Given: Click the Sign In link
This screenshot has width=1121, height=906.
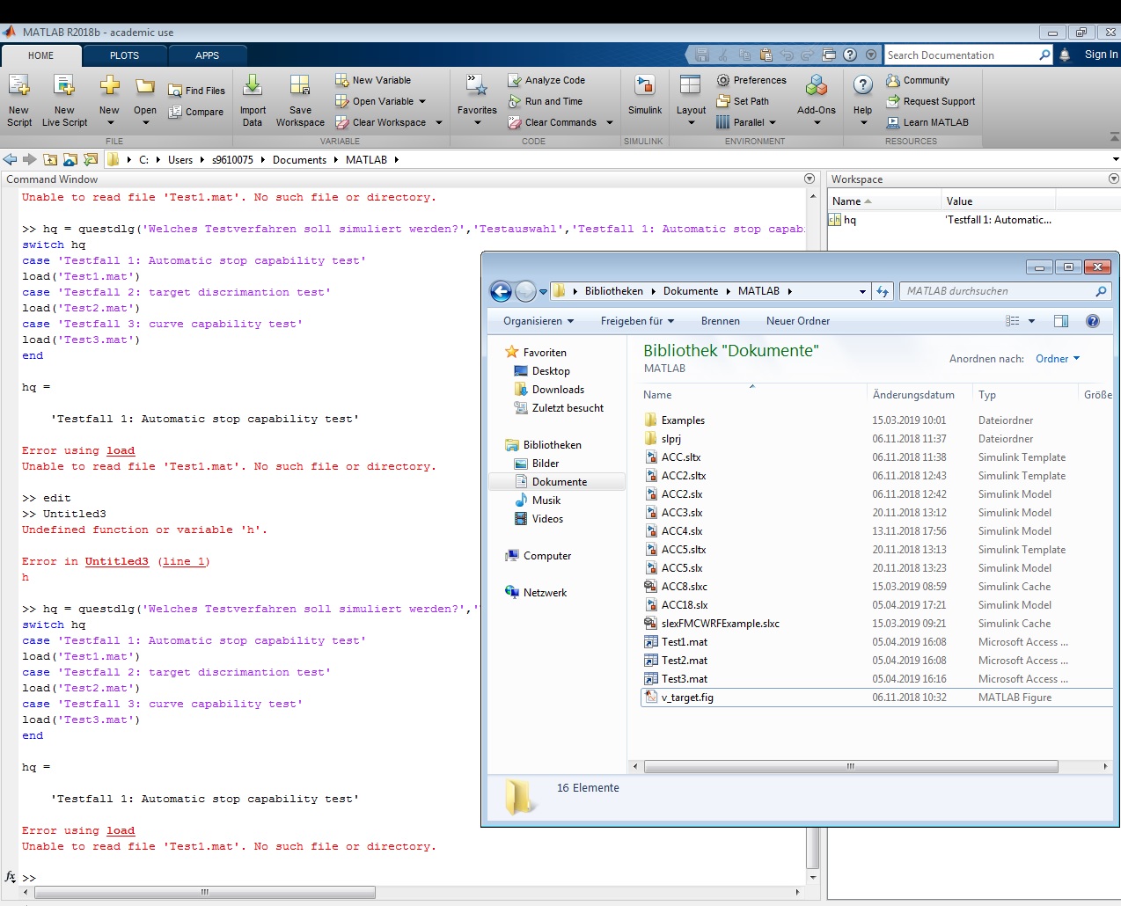Looking at the screenshot, I should (x=1101, y=55).
